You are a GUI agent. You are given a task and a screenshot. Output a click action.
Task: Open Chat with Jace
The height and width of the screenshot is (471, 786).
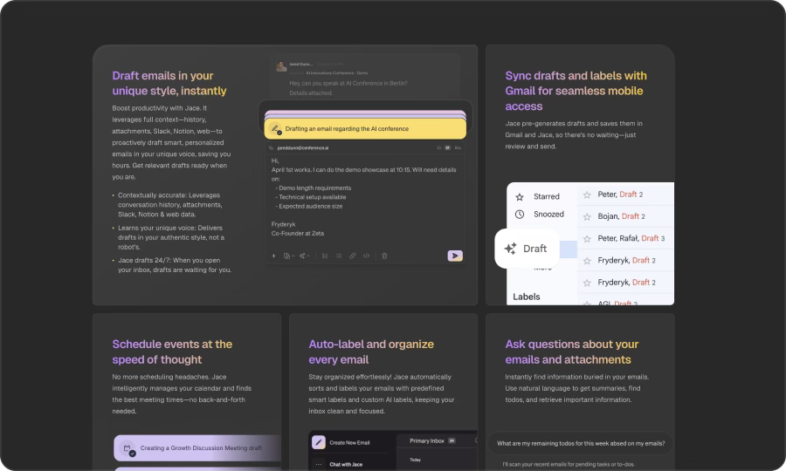(346, 465)
